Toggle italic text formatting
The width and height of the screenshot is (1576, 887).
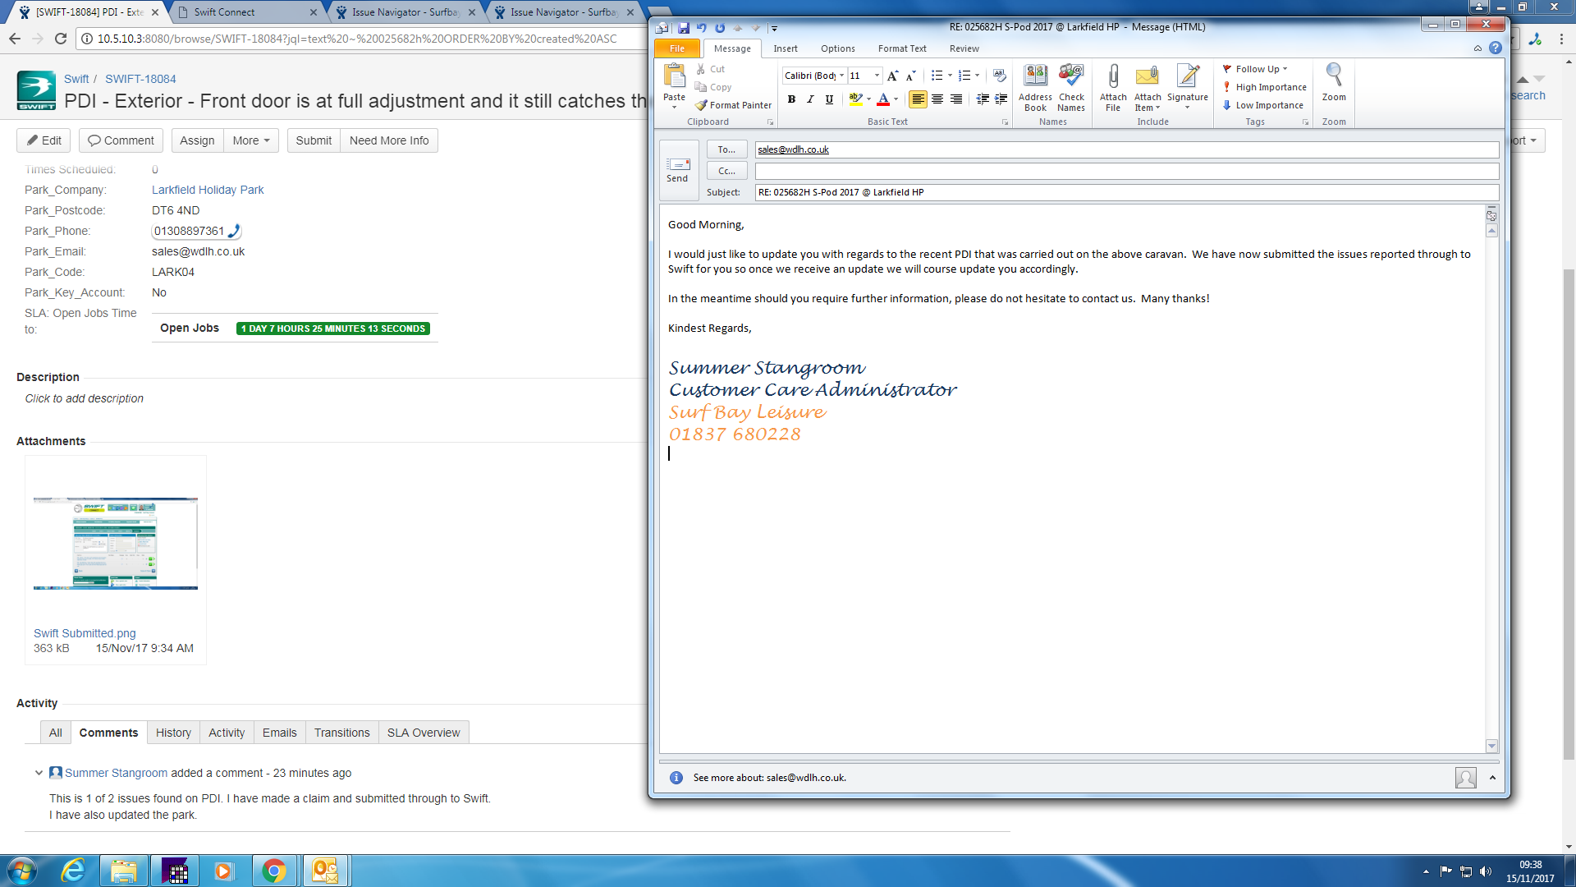coord(810,99)
